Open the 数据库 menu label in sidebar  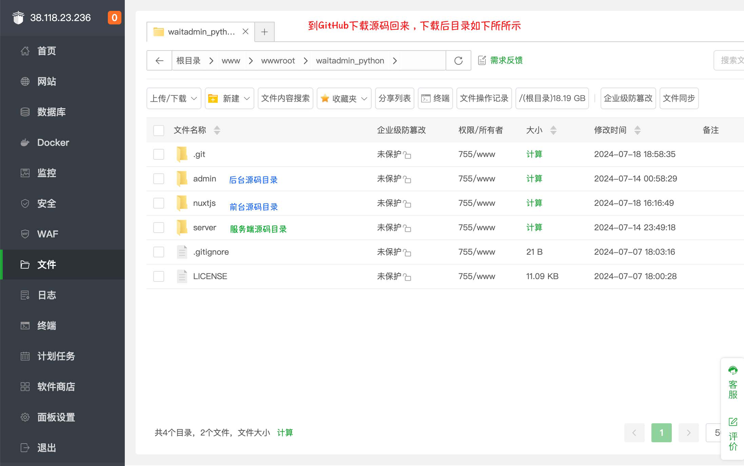(52, 112)
